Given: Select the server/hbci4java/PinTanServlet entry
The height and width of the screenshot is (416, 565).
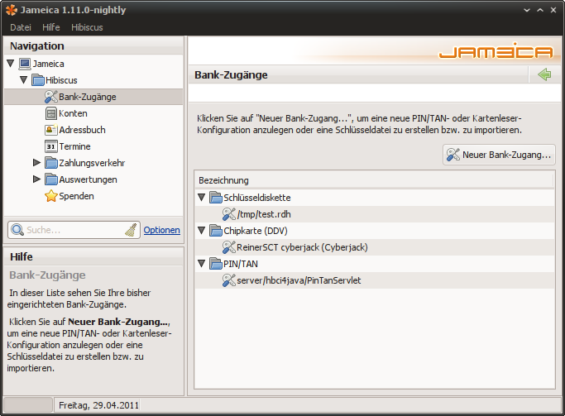Looking at the screenshot, I should coord(375,280).
